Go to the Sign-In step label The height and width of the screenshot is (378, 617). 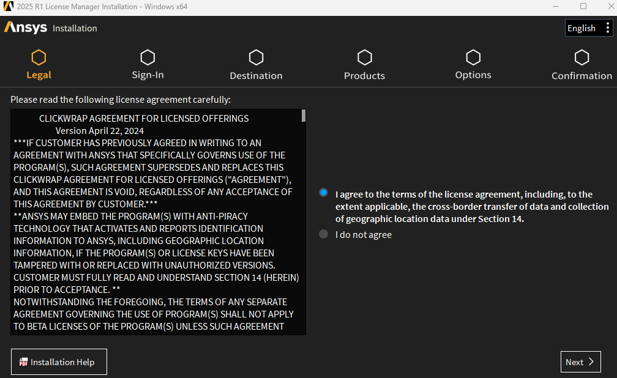(148, 75)
